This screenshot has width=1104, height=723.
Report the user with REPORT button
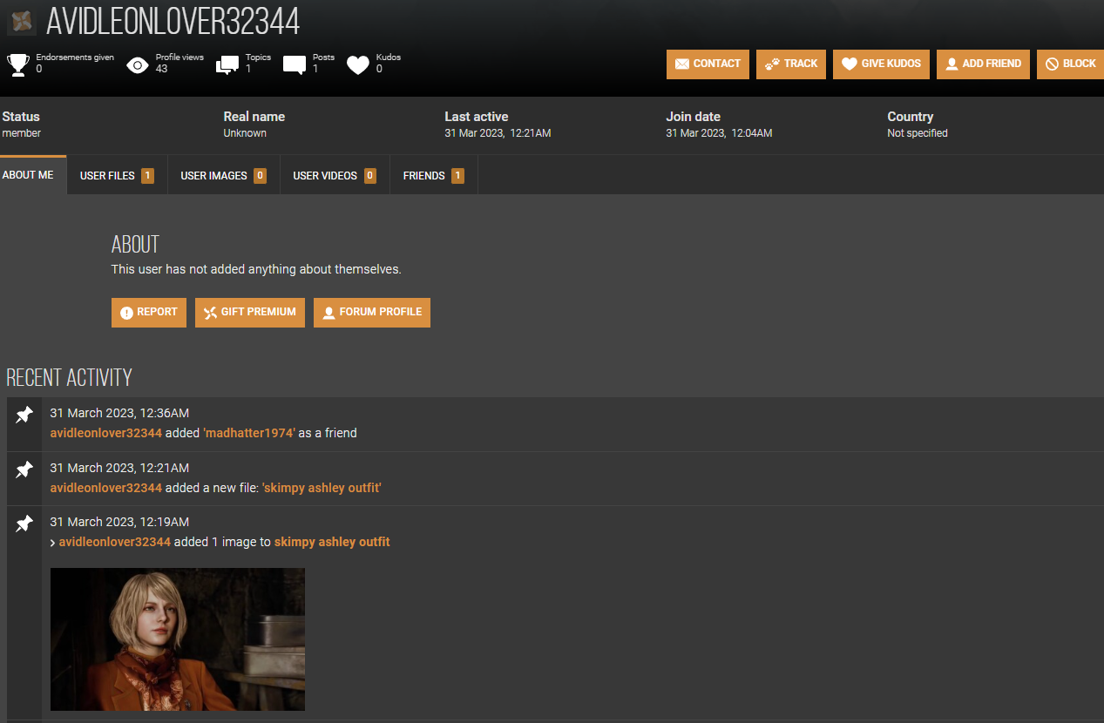pyautogui.click(x=149, y=313)
